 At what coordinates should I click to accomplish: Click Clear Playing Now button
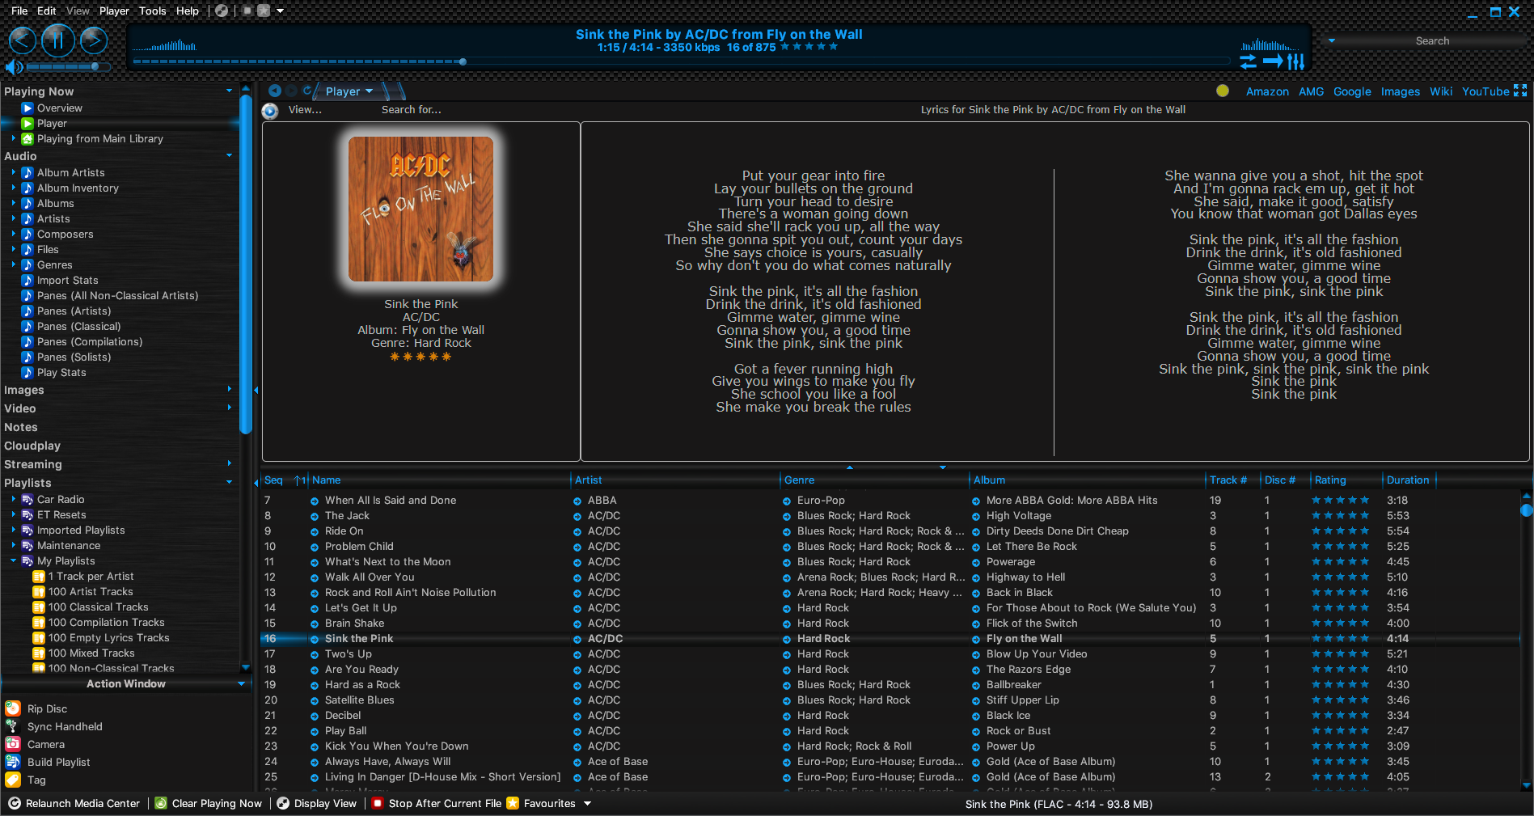(x=209, y=804)
